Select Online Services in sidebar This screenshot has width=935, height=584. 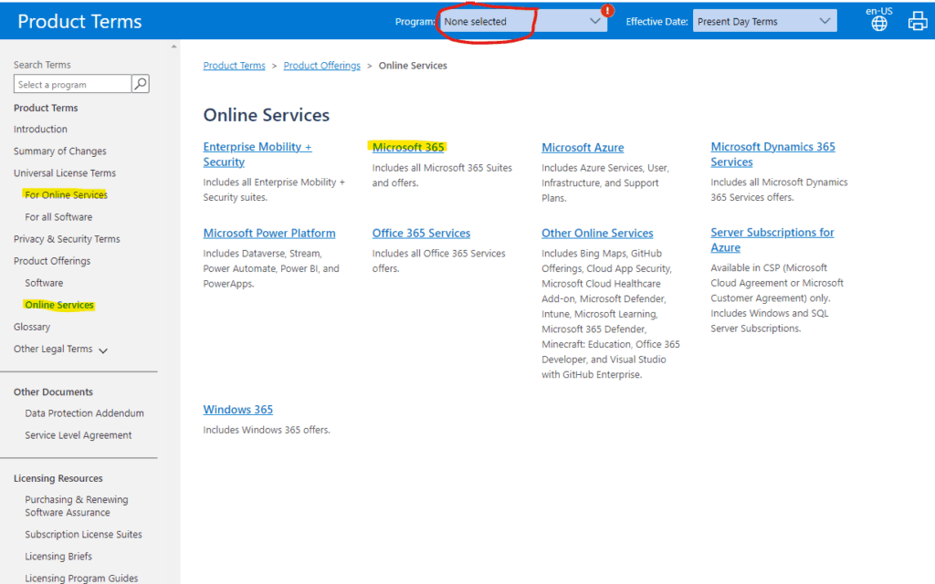(x=59, y=305)
